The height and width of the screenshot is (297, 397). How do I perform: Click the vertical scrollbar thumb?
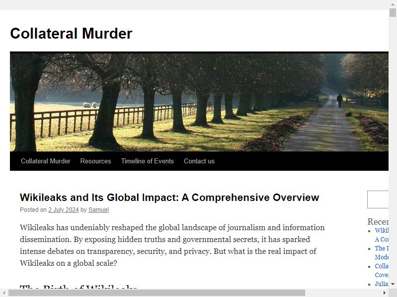(393, 13)
